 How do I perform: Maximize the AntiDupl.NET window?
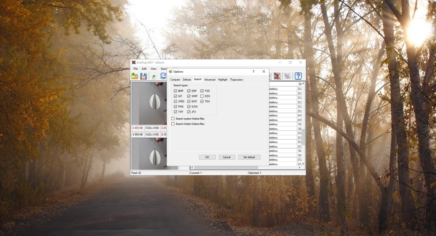[x=290, y=63]
